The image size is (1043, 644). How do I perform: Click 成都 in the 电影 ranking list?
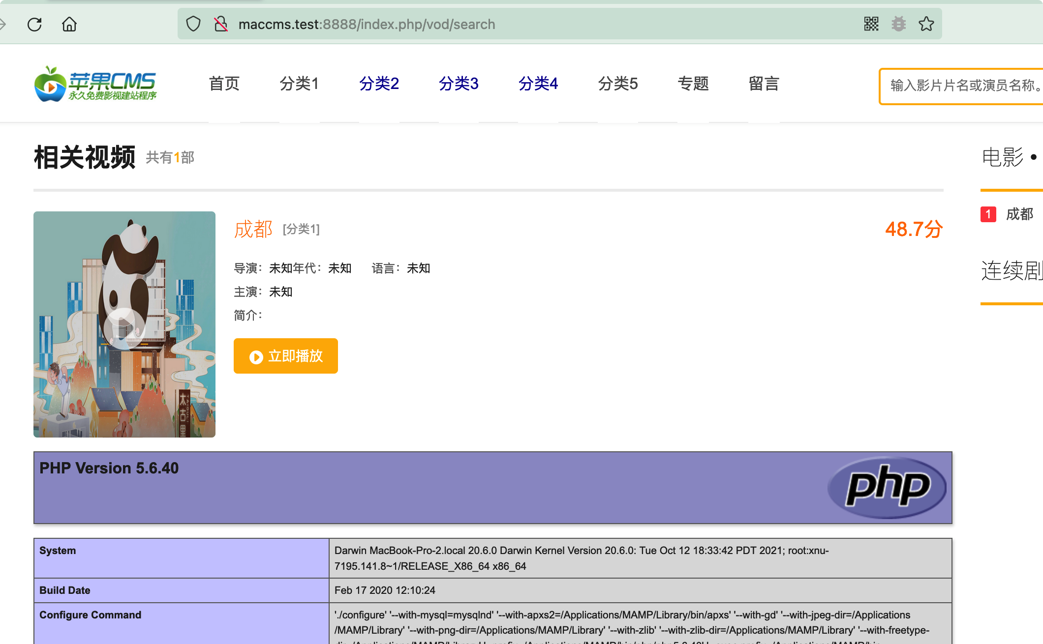pos(1019,214)
